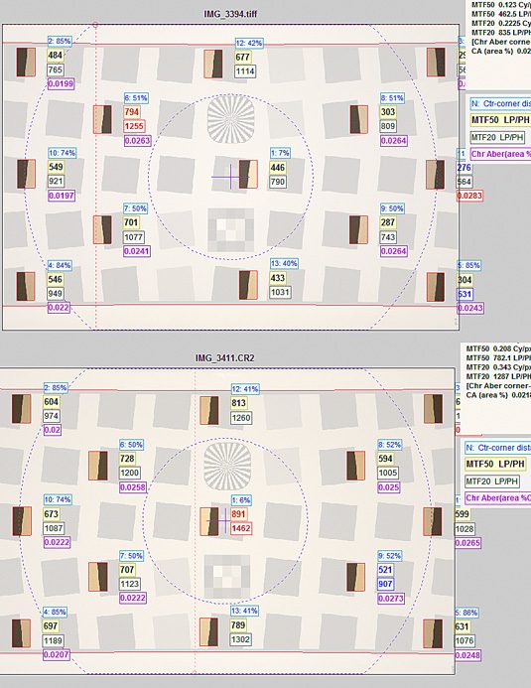
Task: Click the pixelated grayscale patch in bottom plot
Action: pyautogui.click(x=227, y=575)
